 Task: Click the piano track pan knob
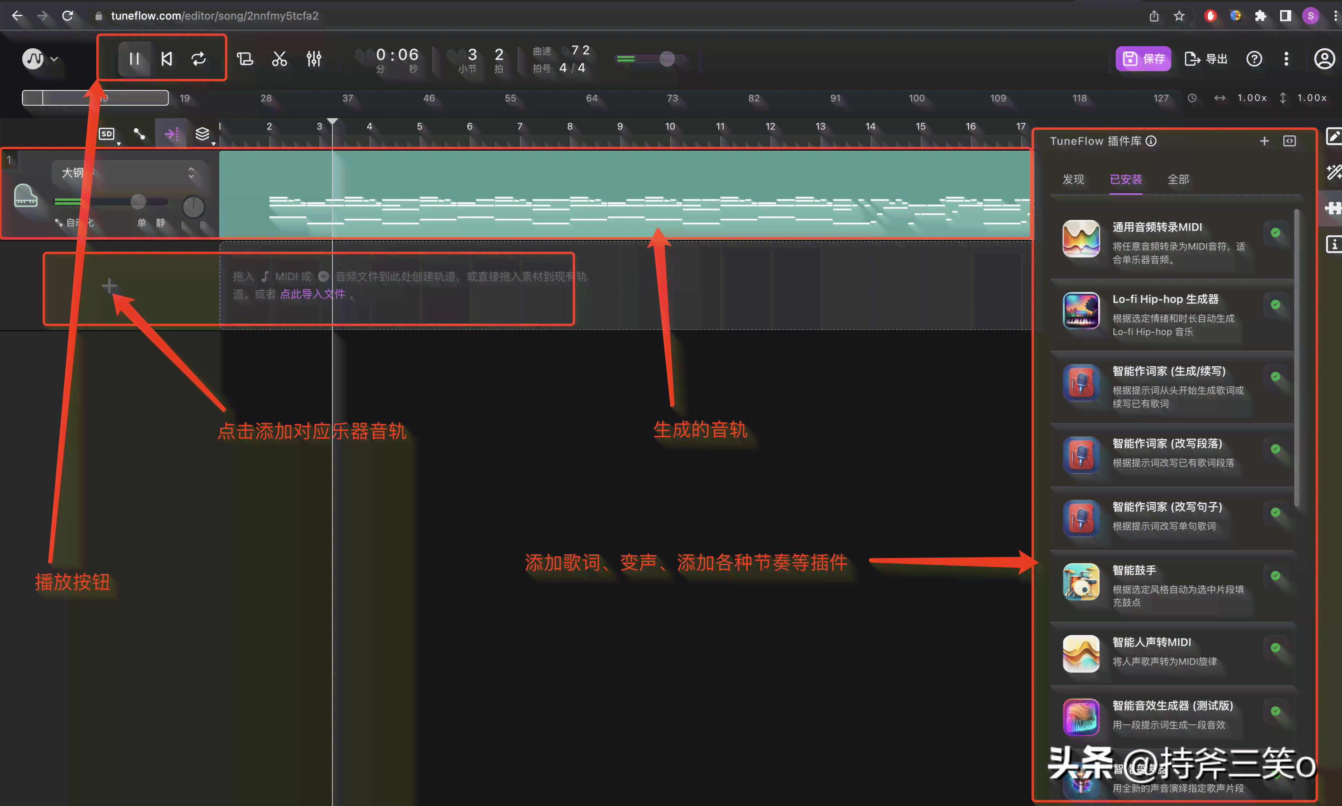193,206
